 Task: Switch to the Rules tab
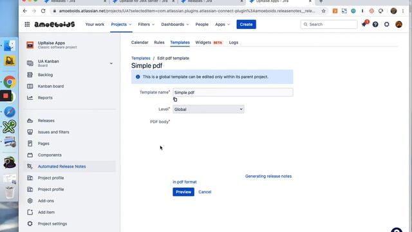159,43
